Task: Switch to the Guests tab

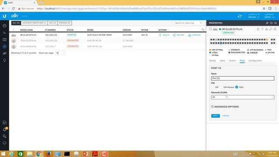Action: [x=232, y=61]
